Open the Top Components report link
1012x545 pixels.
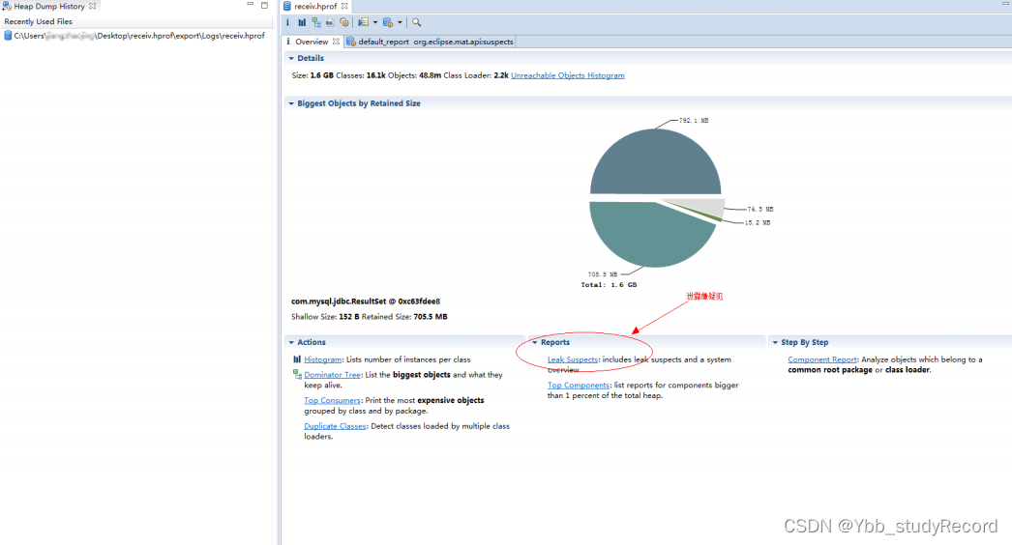click(x=579, y=385)
